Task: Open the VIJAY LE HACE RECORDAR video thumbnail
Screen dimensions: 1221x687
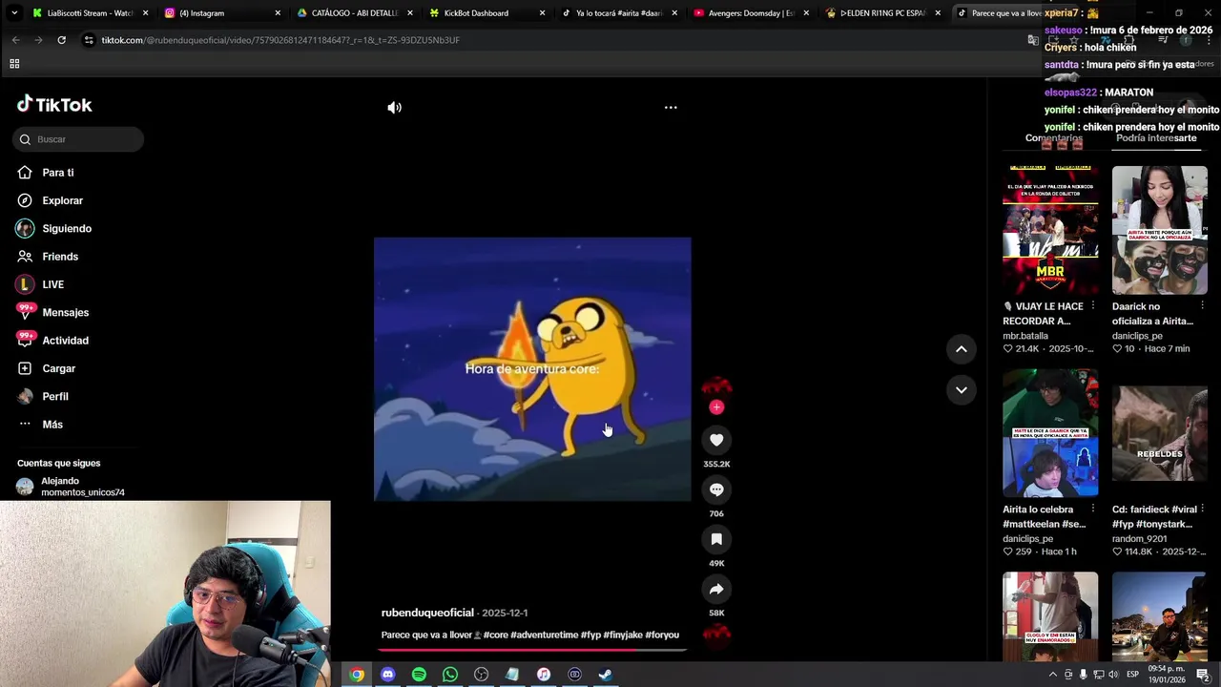Action: tap(1050, 230)
